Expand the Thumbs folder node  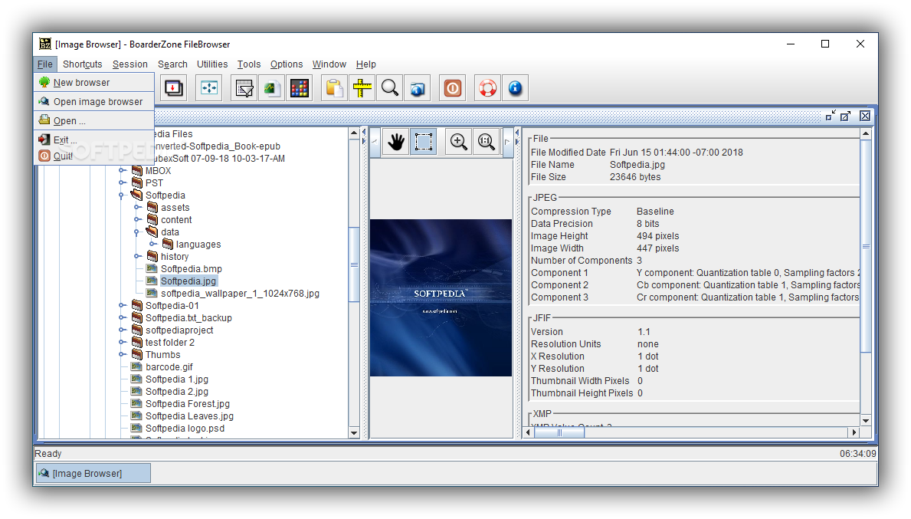tap(122, 354)
